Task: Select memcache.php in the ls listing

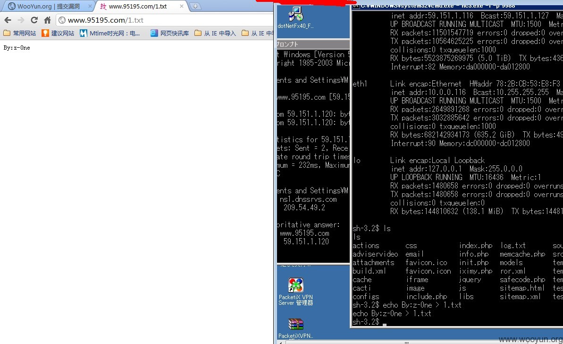Action: pos(522,254)
